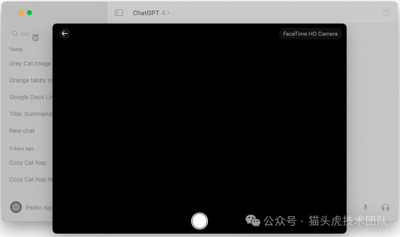Screen dimensions: 400x237
Task: Click the green full-screen window button
Action: point(29,13)
